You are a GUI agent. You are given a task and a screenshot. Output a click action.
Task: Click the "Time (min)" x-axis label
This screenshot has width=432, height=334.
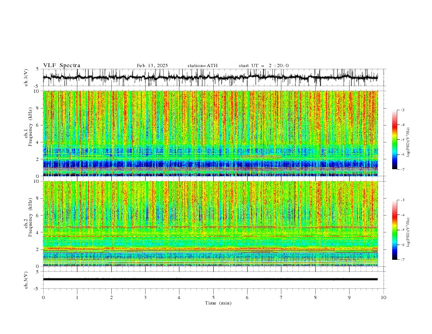[218, 303]
